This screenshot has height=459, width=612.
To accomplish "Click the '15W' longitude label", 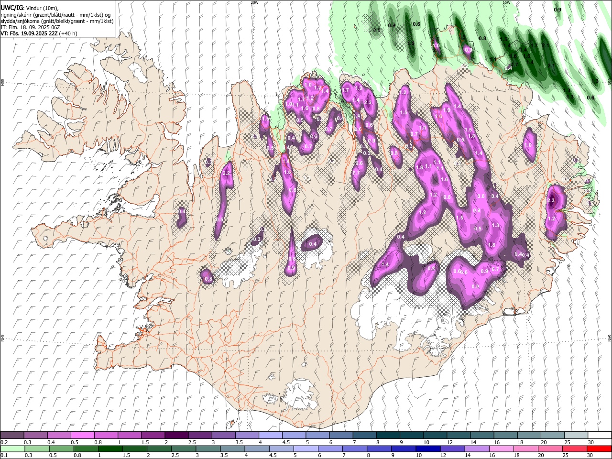I will tap(506, 2).
